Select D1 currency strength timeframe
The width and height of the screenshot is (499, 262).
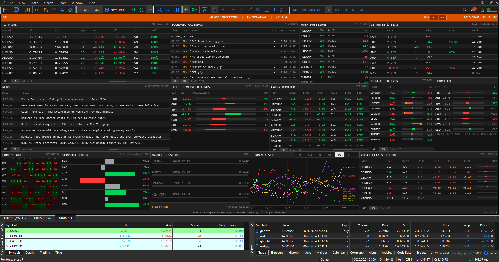[x=340, y=155]
